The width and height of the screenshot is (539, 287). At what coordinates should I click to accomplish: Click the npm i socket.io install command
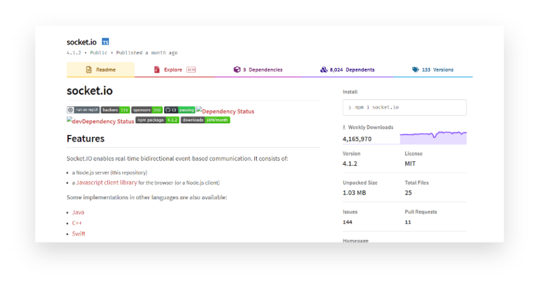[405, 107]
